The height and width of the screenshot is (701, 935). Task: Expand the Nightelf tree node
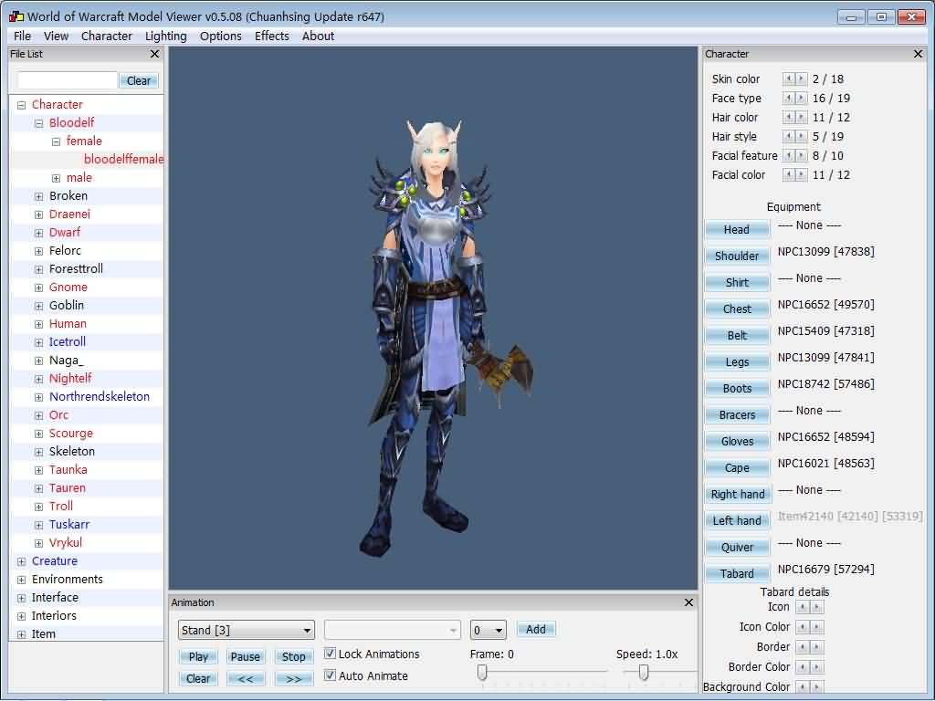tap(38, 379)
